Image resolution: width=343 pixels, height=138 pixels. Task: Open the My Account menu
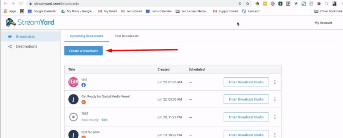(x=323, y=22)
